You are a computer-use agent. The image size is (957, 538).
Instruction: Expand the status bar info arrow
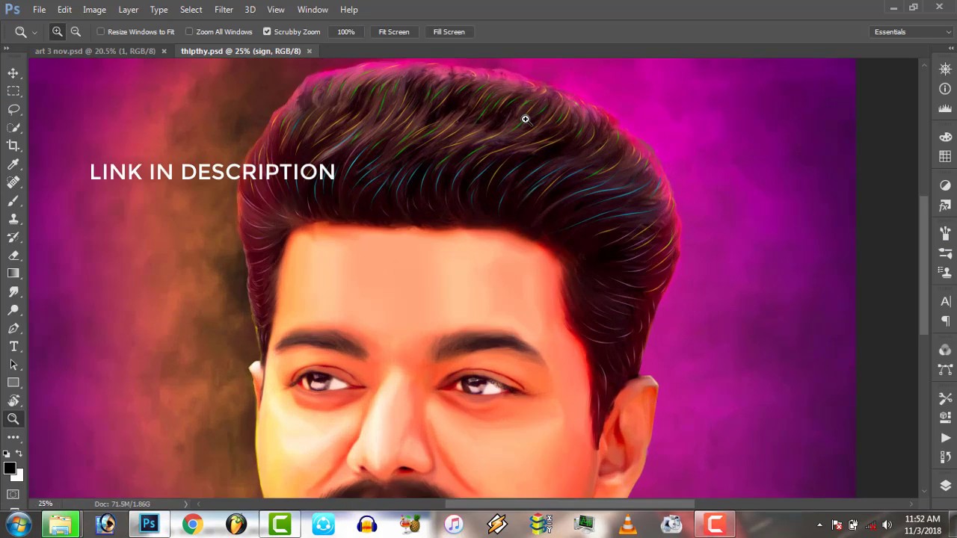coord(186,504)
